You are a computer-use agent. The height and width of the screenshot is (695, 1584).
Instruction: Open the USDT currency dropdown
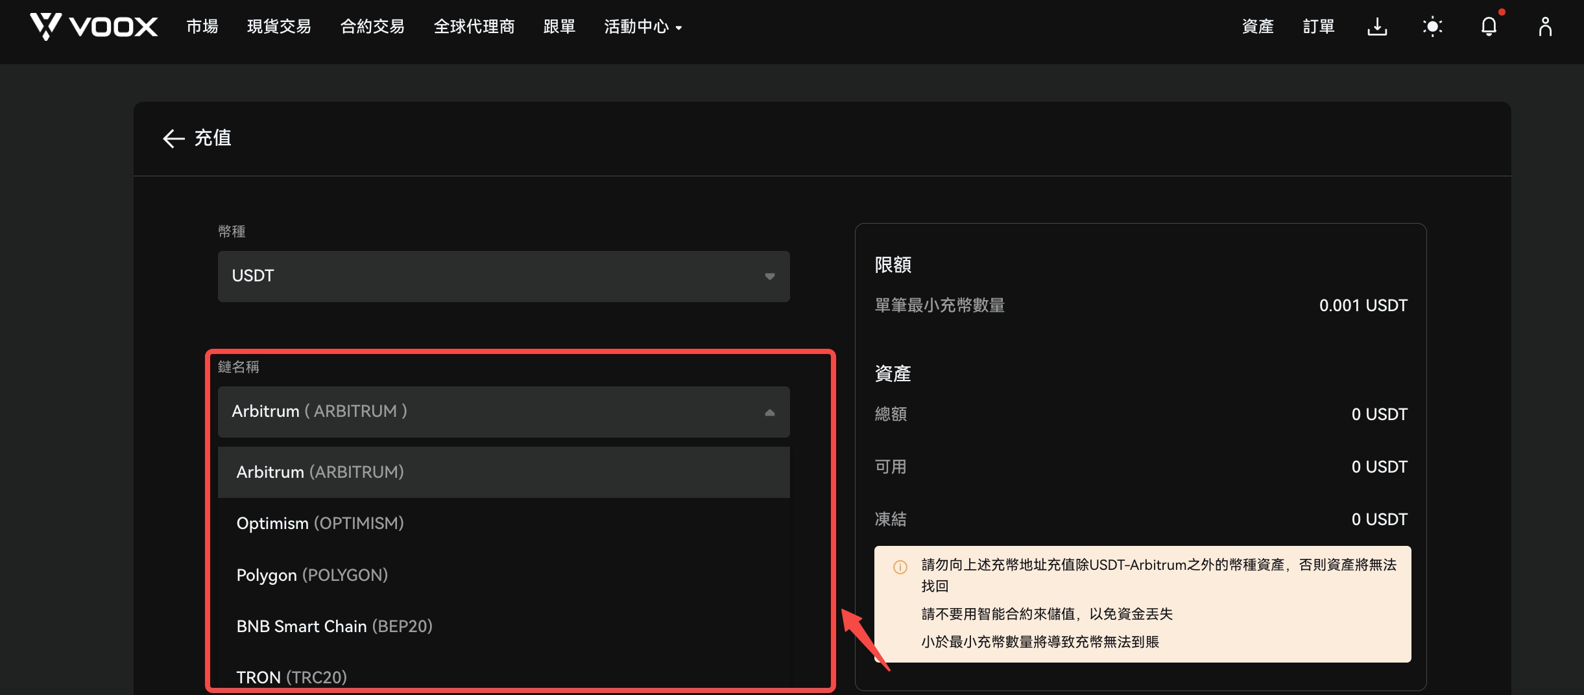point(503,276)
